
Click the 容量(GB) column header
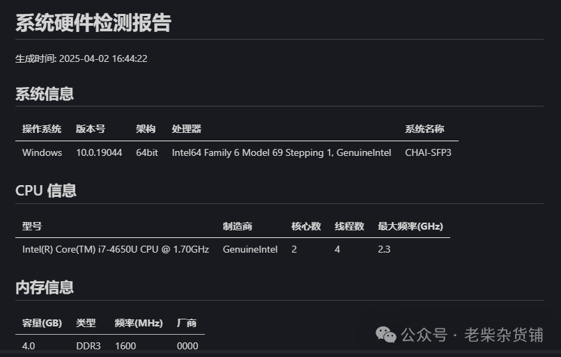coord(43,323)
